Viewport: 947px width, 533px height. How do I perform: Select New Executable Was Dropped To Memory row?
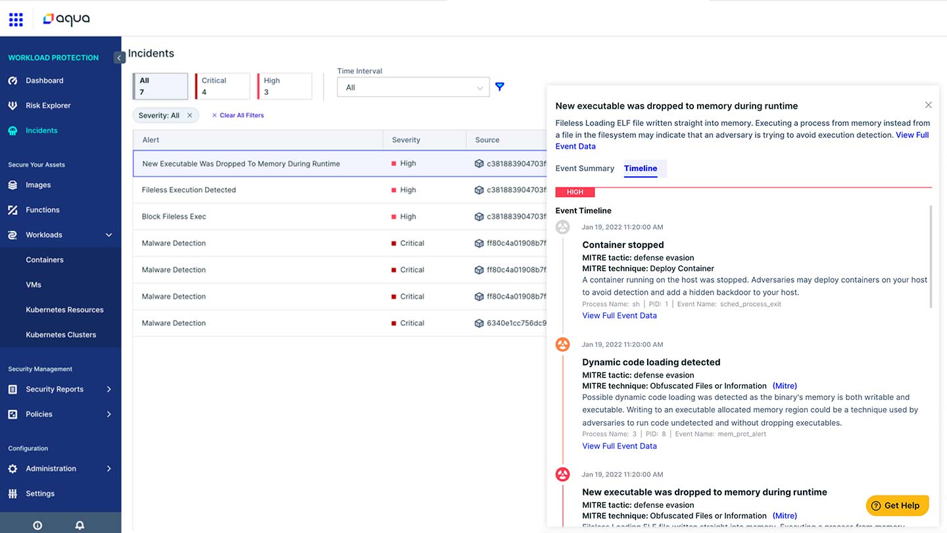tap(339, 163)
